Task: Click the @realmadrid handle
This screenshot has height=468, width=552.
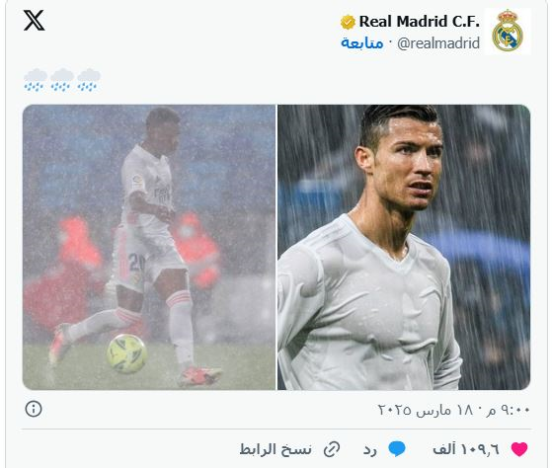Action: 438,43
